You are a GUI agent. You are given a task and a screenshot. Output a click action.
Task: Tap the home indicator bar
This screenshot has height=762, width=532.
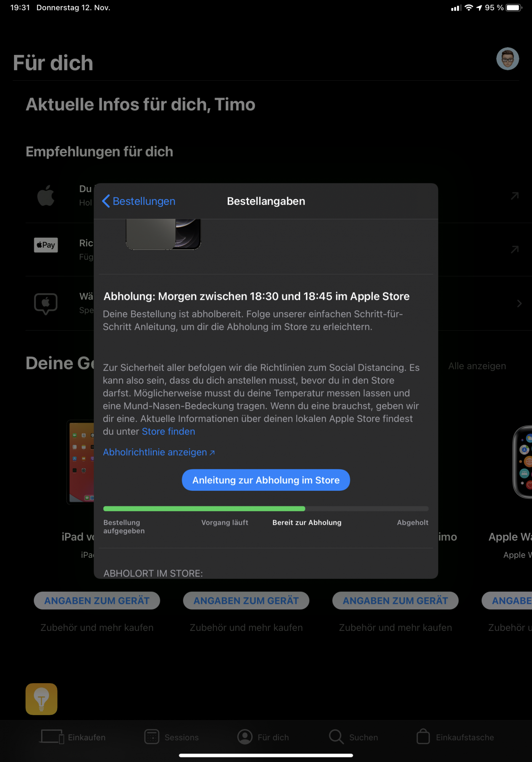266,755
